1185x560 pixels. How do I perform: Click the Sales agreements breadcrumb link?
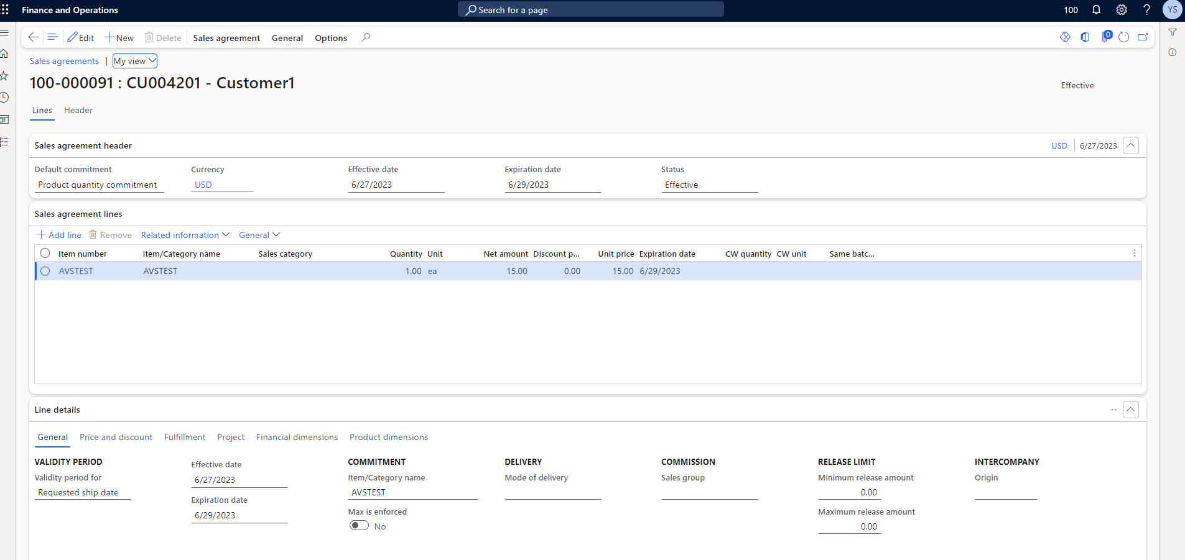(64, 61)
